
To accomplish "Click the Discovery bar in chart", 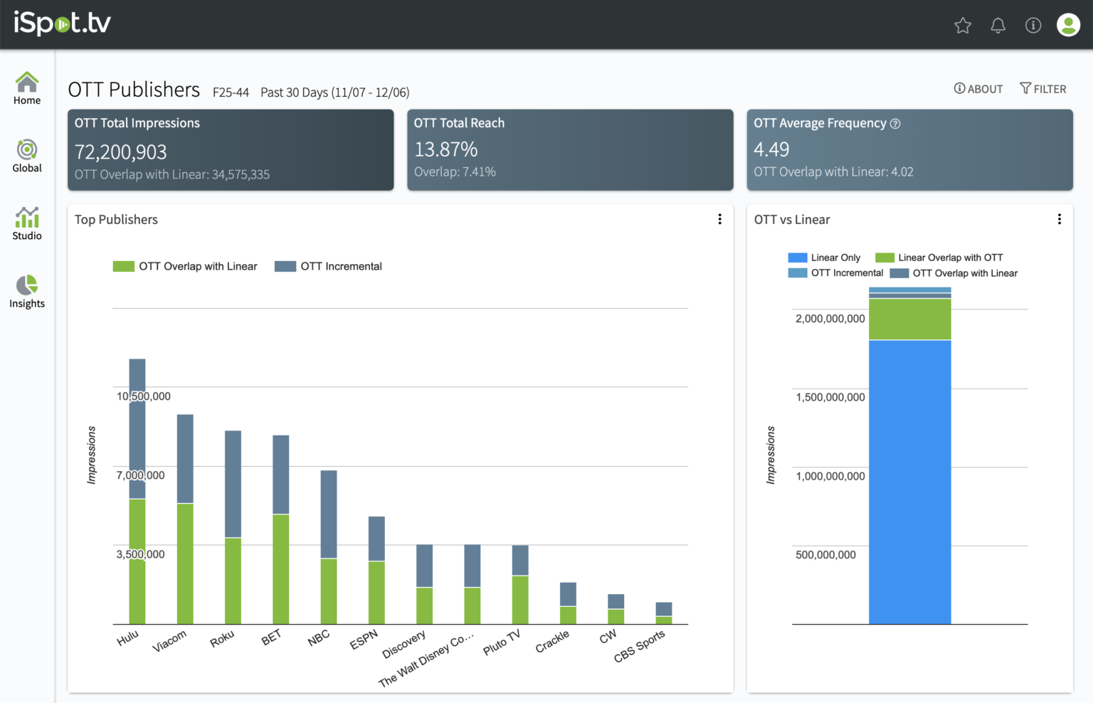I will point(424,584).
